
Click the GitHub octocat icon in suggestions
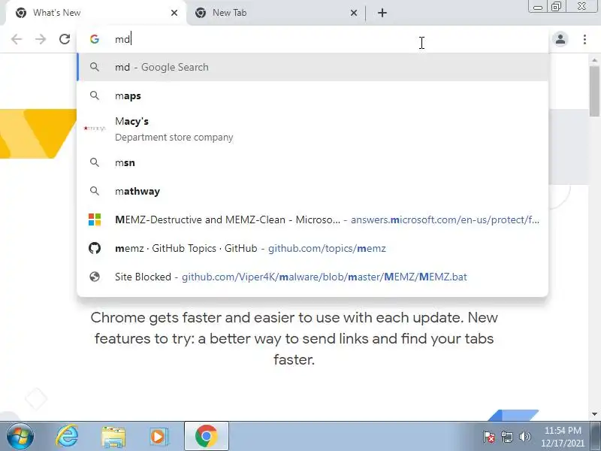95,248
